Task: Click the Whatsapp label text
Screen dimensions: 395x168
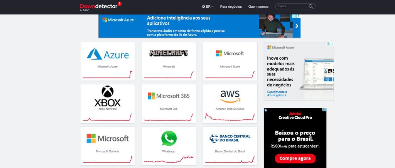Action: pyautogui.click(x=169, y=151)
